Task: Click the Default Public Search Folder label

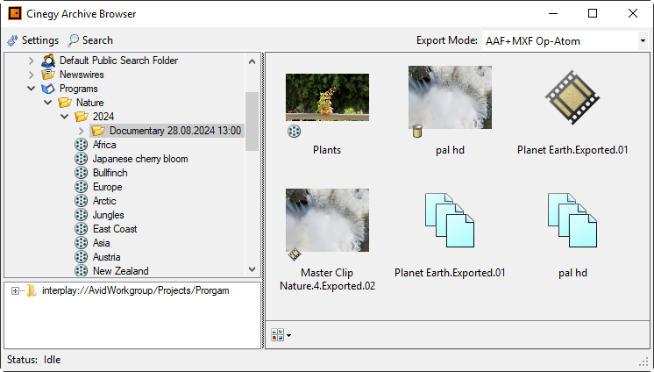Action: [119, 61]
